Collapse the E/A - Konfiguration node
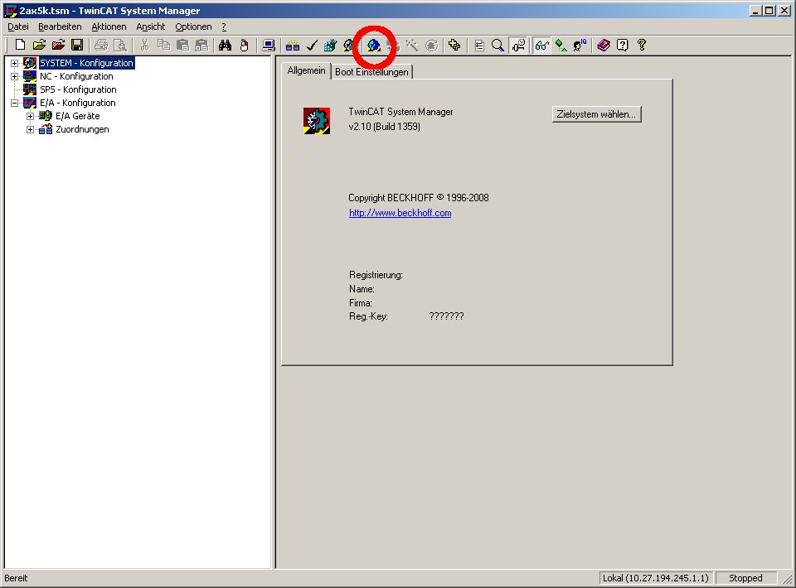 pos(15,103)
